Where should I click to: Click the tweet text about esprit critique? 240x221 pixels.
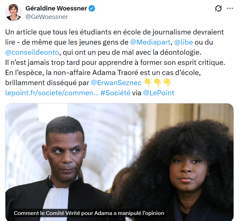coord(115,63)
